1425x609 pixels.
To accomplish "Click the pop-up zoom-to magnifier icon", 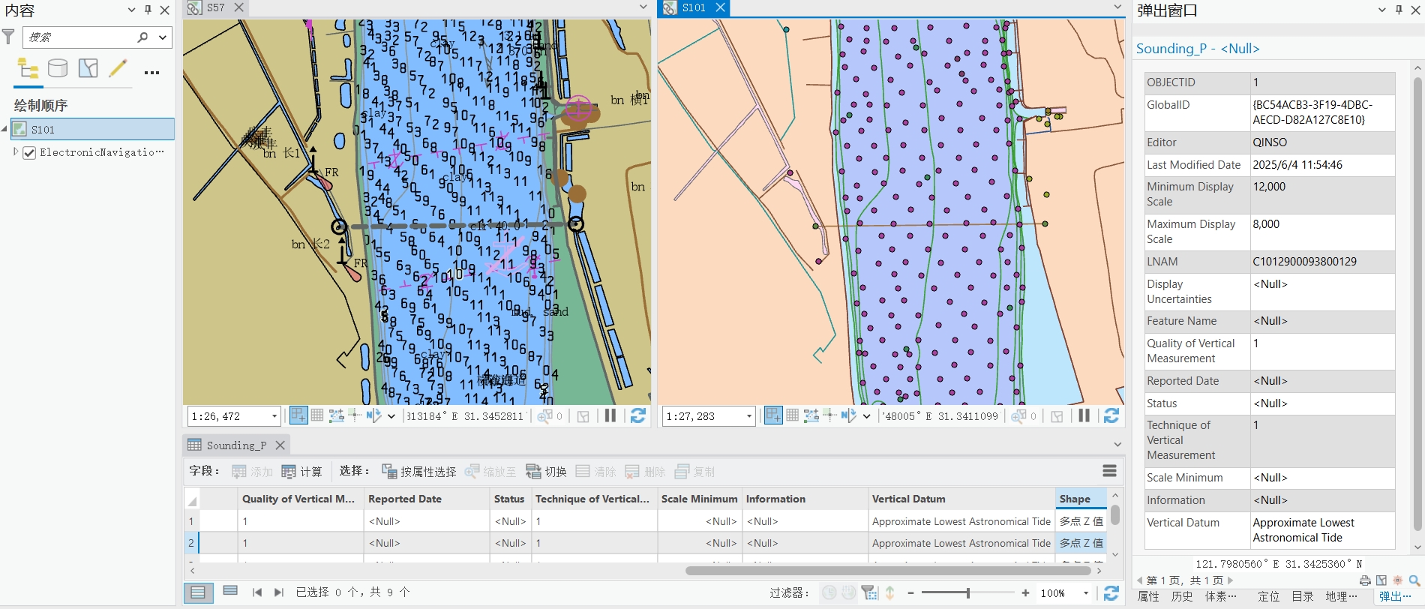I will [1414, 580].
